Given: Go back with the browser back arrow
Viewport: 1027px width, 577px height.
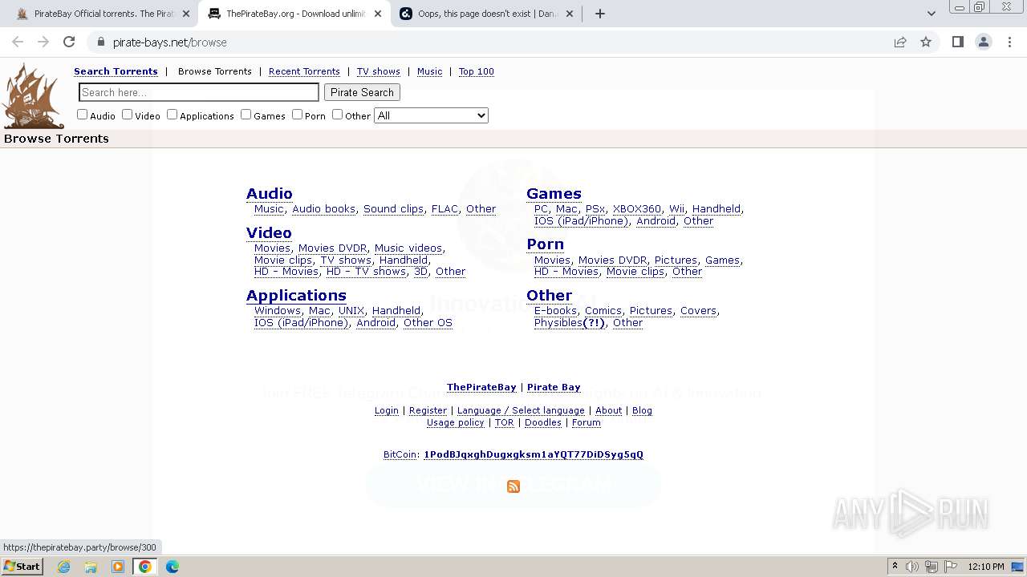Looking at the screenshot, I should [18, 42].
